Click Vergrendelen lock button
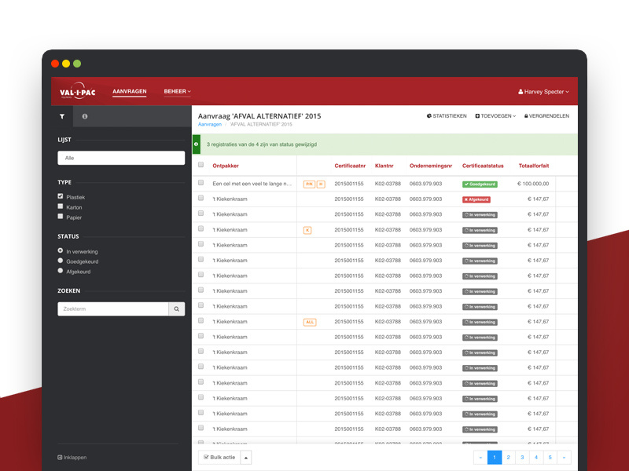The image size is (629, 471). point(546,116)
